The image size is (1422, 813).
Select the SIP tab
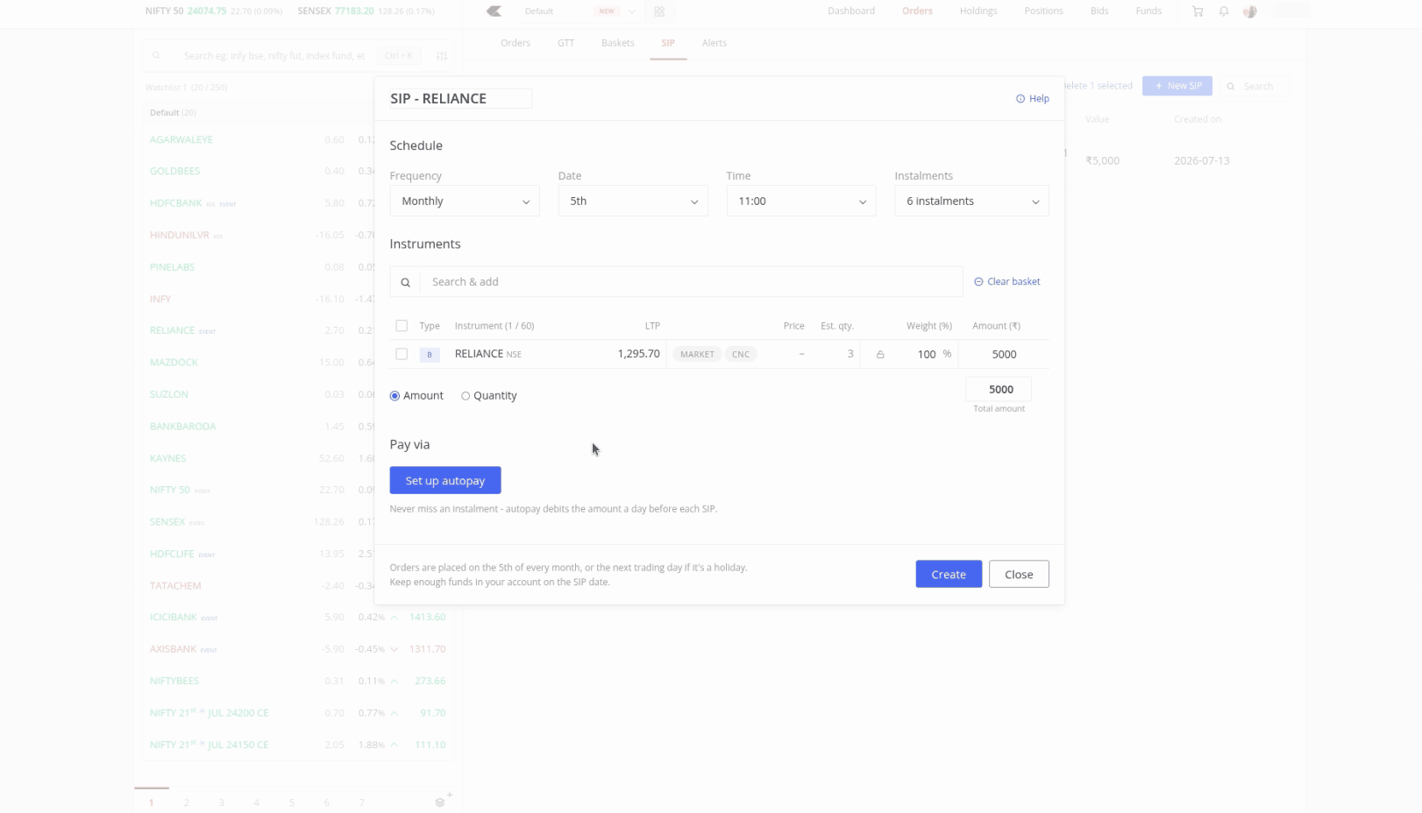pos(668,43)
